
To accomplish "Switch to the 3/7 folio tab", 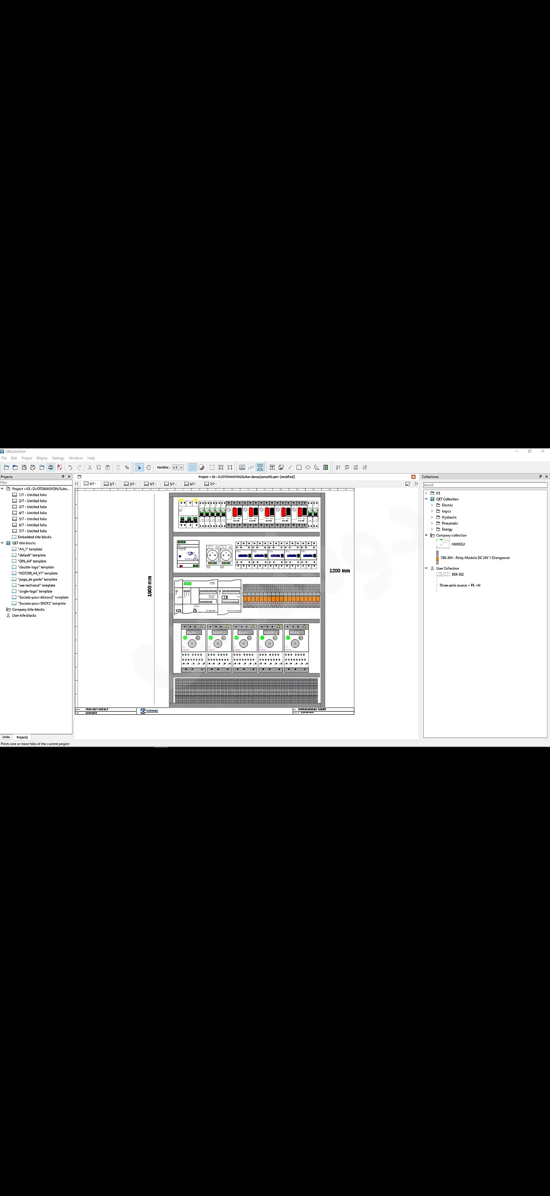I will pos(130,484).
